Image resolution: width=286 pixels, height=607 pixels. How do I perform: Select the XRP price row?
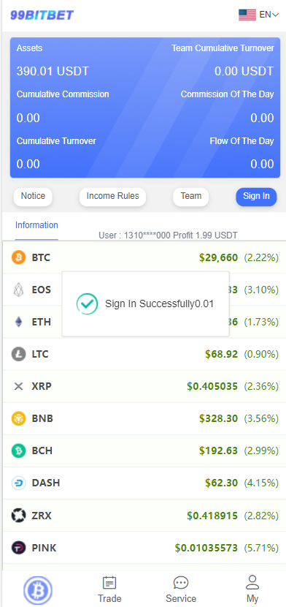click(x=144, y=386)
